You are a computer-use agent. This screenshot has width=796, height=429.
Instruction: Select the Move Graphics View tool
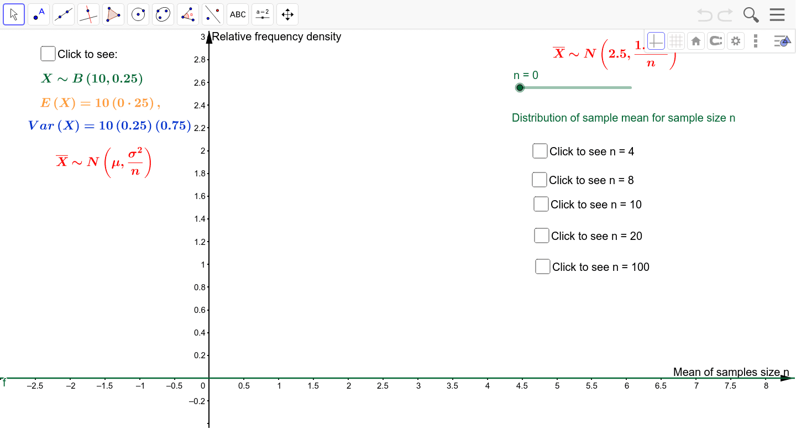tap(287, 14)
